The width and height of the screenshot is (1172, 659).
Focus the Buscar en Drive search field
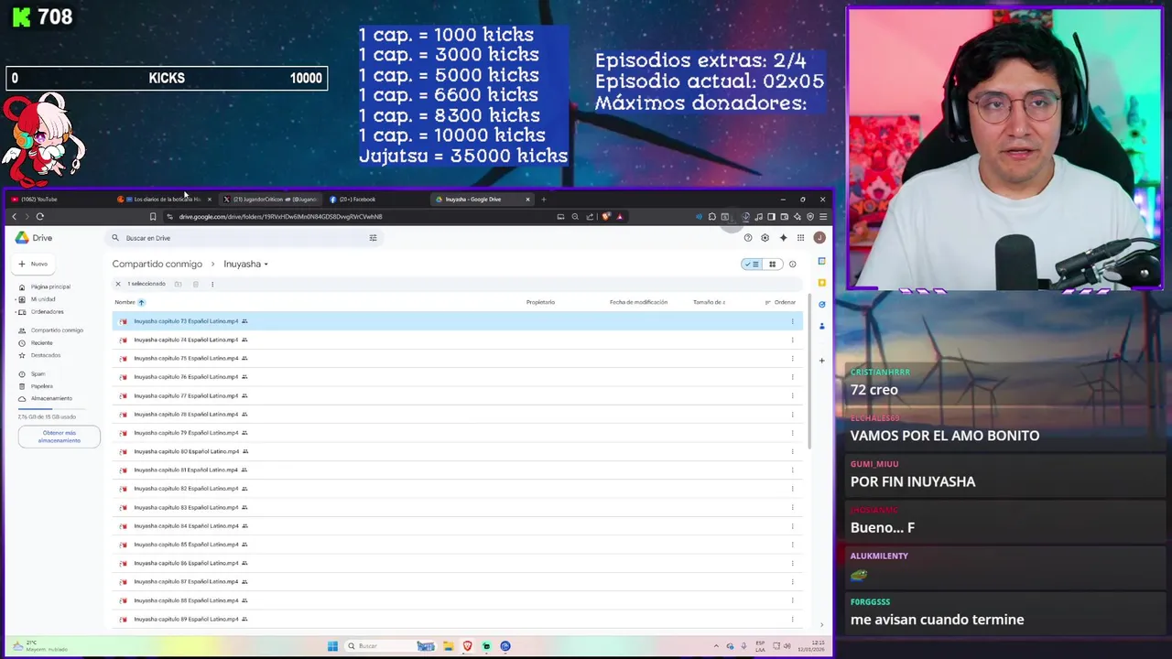point(244,238)
